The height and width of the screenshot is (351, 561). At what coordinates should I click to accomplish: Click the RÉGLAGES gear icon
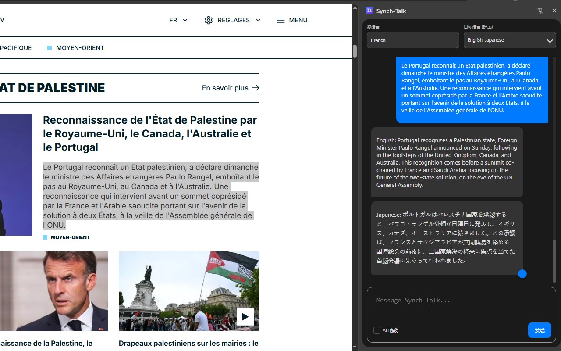click(x=209, y=20)
